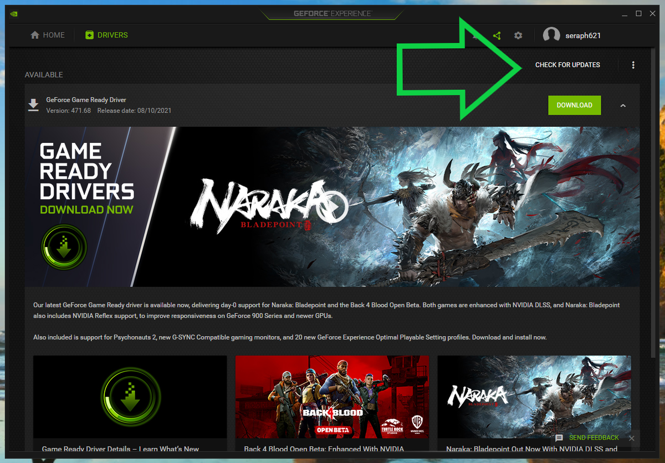Open sharing options via the share icon
Viewport: 665px width, 463px height.
point(497,35)
